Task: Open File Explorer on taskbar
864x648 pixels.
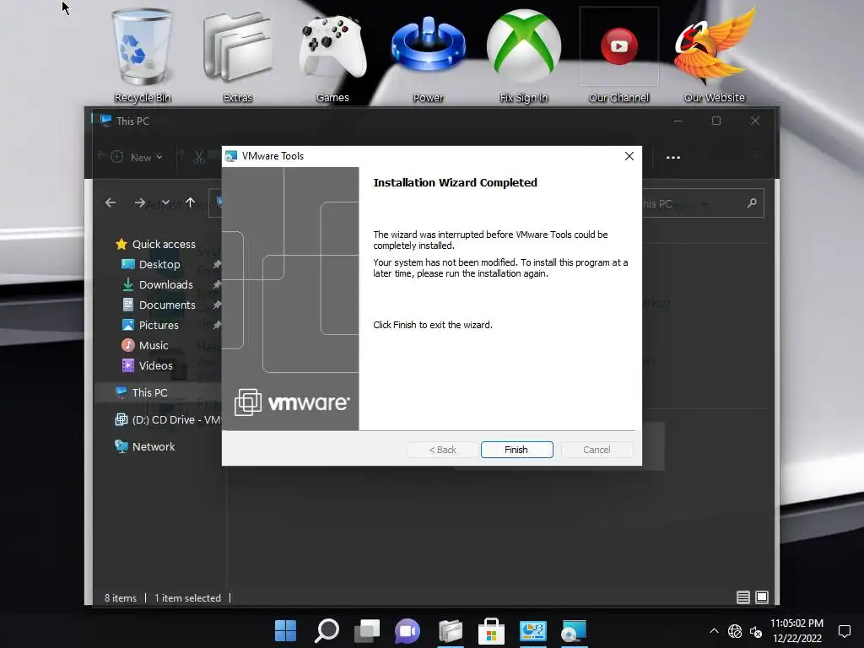Action: pyautogui.click(x=451, y=631)
